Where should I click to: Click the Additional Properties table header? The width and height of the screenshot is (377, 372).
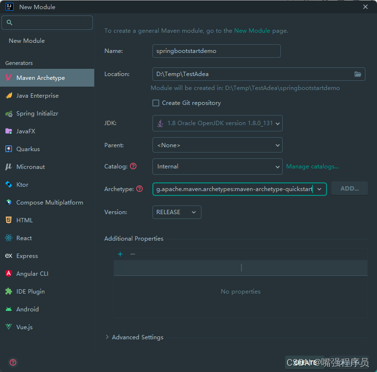pyautogui.click(x=240, y=268)
